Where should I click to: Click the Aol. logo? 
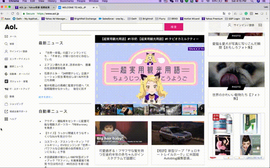click(x=11, y=27)
